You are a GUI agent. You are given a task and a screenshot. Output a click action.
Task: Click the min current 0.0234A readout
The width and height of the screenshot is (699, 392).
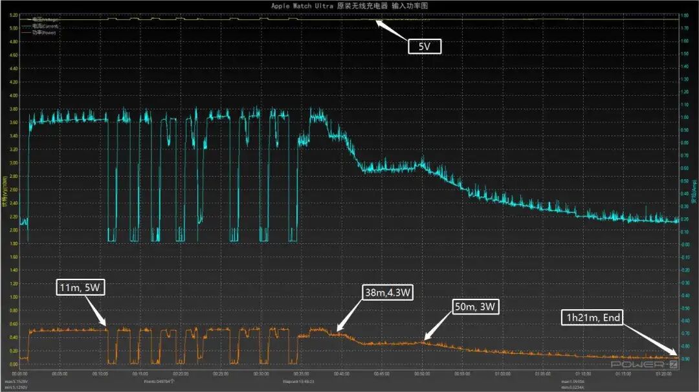click(573, 387)
